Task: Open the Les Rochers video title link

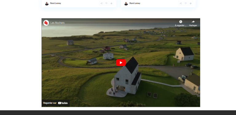Action: (x=57, y=23)
